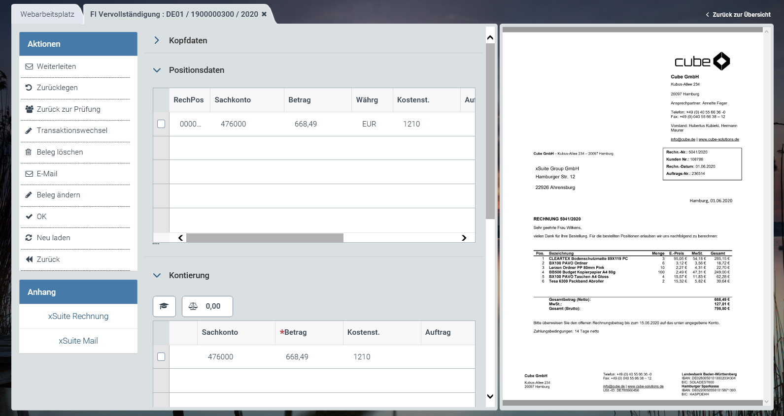
Task: Click the Positionsdaten horizontal scrollbar thumb
Action: 265,238
